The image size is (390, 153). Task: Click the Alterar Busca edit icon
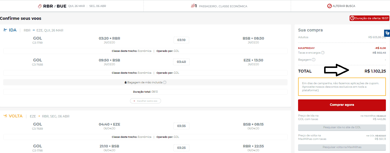click(329, 6)
